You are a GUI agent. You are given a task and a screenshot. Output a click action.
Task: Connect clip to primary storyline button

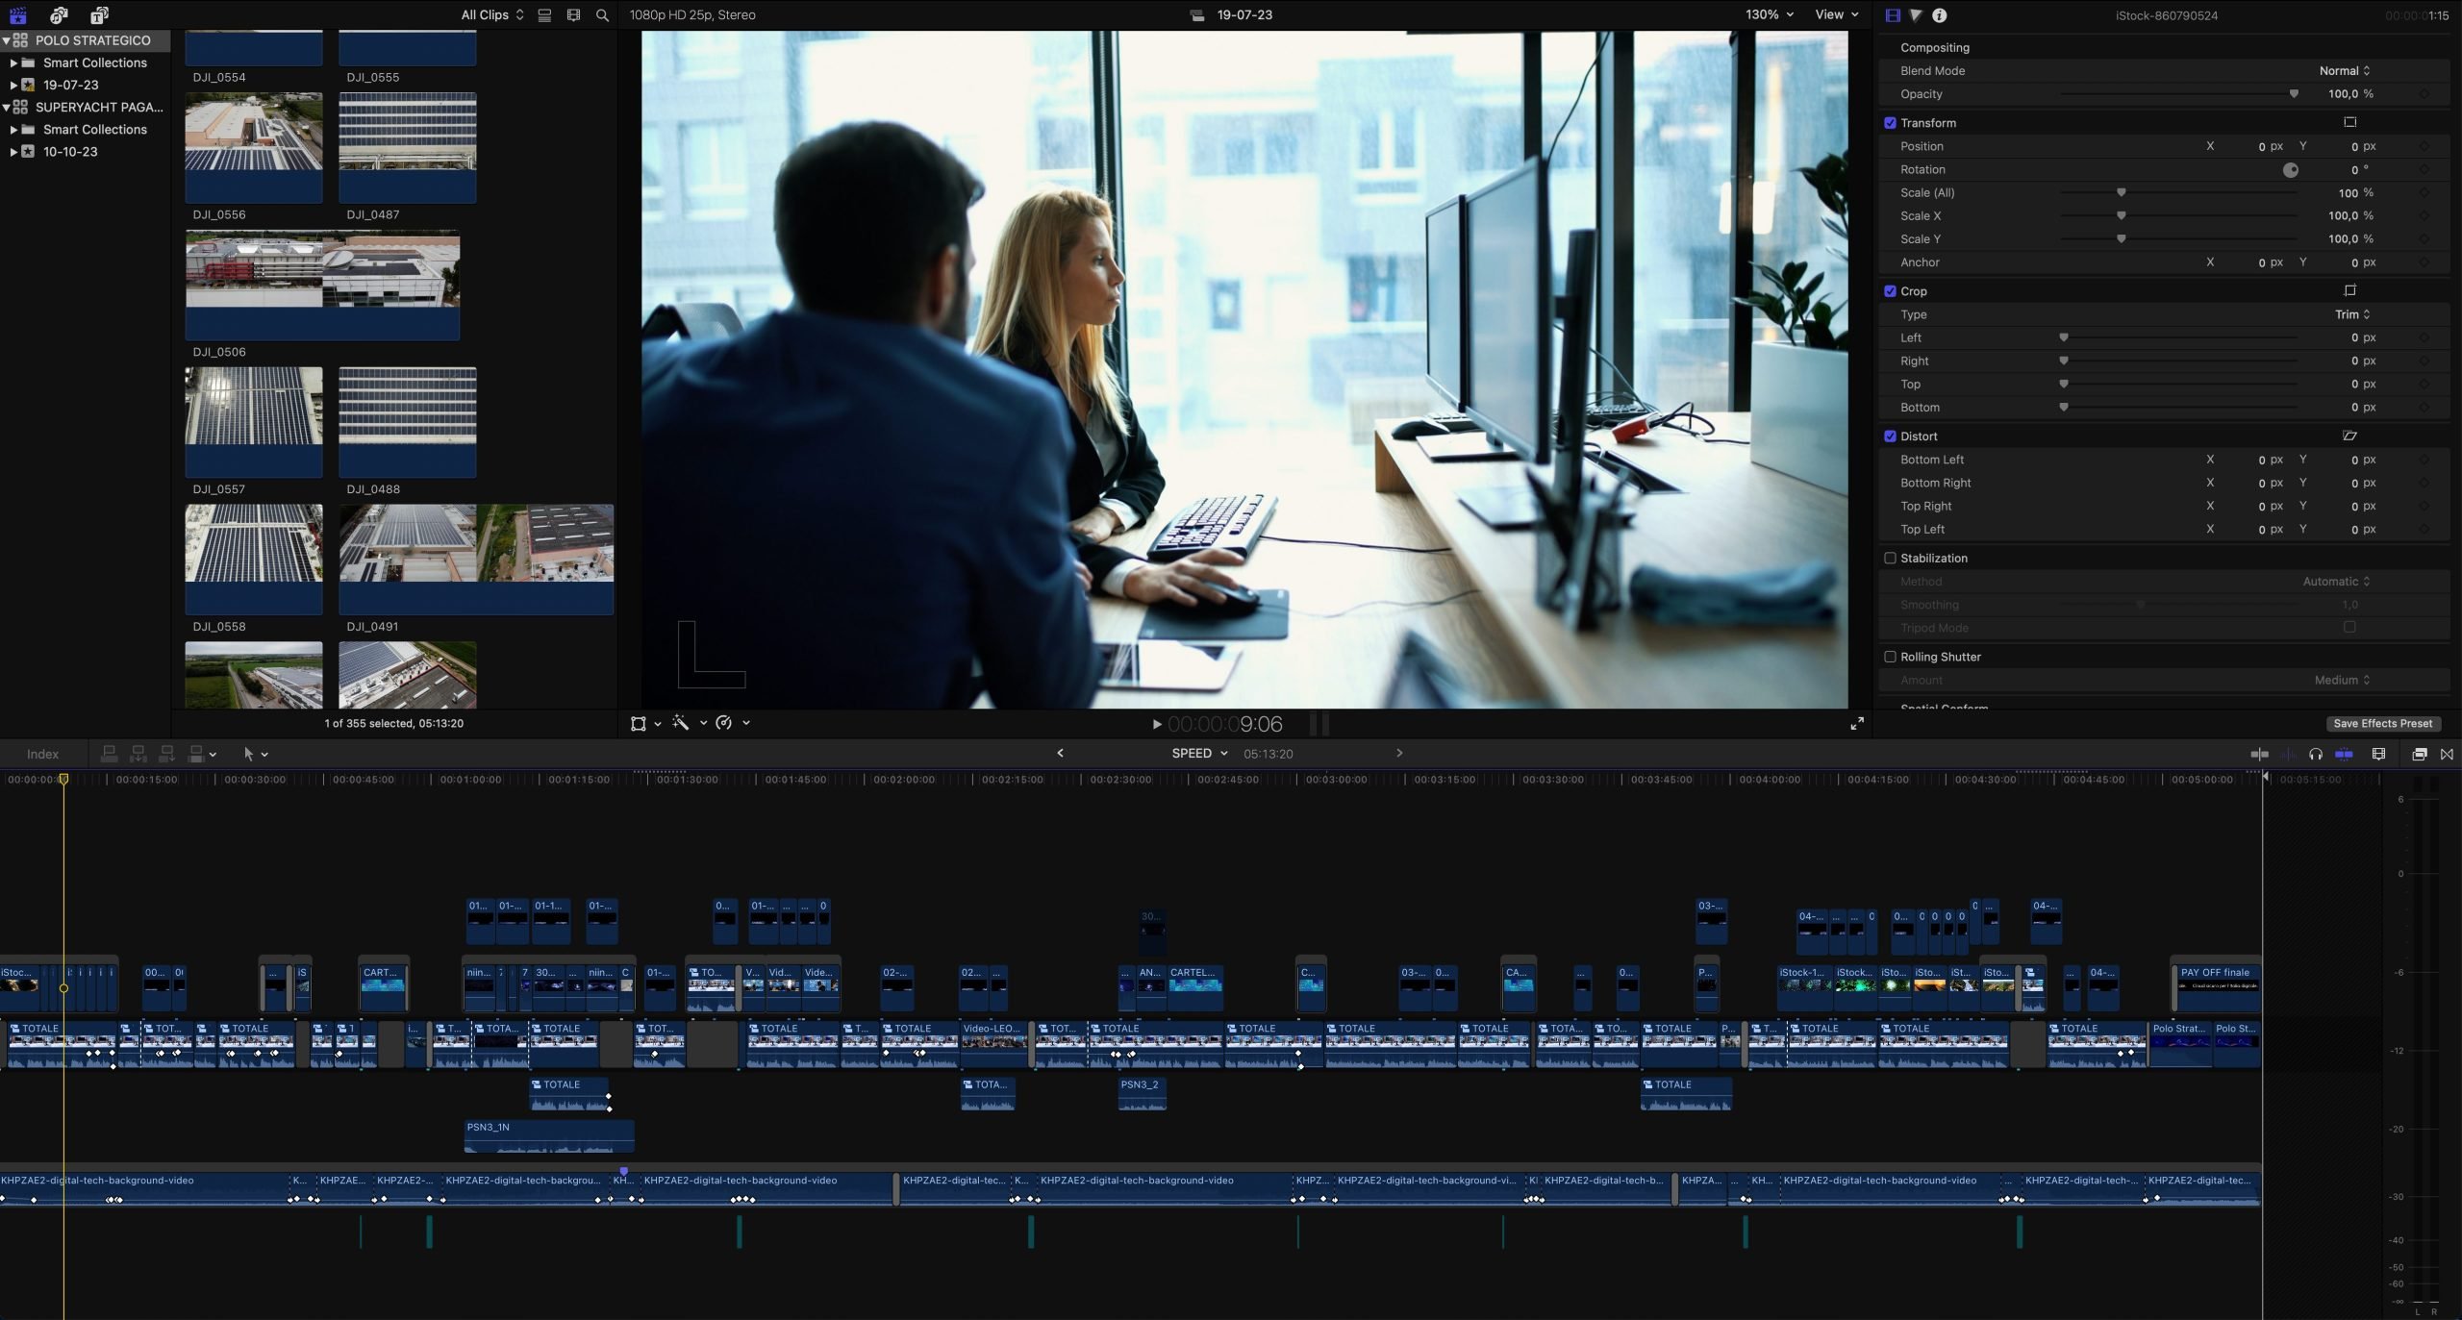[110, 754]
